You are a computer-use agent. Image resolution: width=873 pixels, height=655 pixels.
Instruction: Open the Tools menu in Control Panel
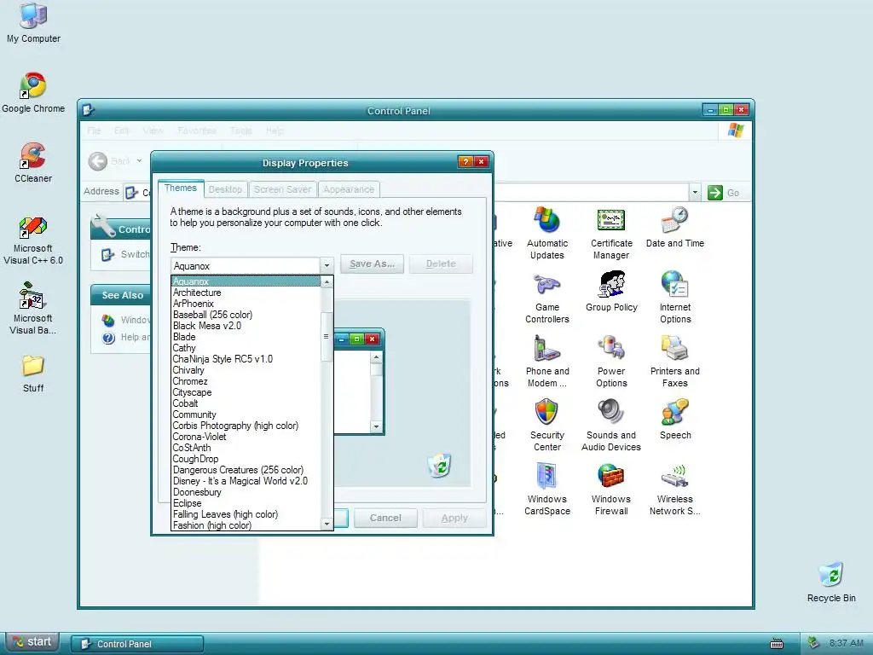241,130
